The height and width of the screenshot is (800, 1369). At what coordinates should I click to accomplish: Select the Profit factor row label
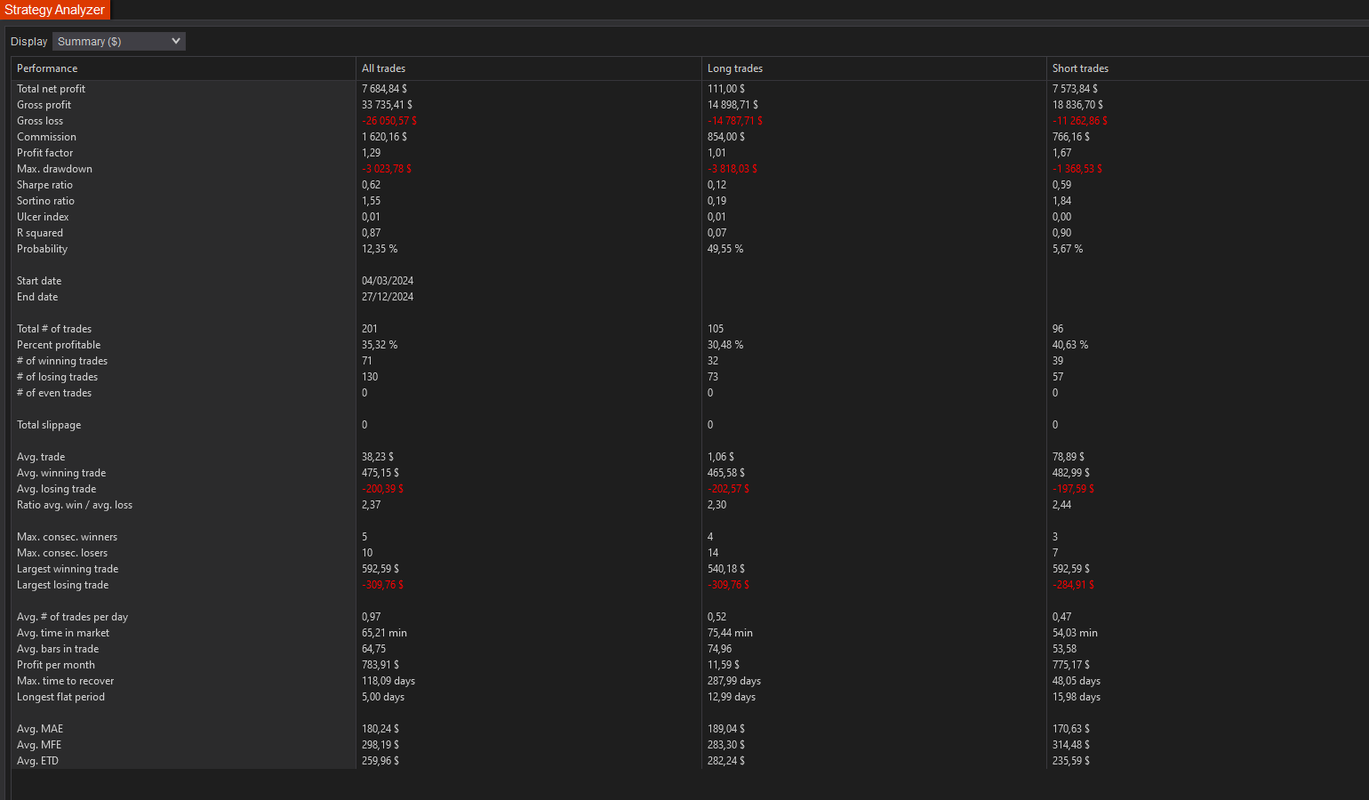coord(44,153)
